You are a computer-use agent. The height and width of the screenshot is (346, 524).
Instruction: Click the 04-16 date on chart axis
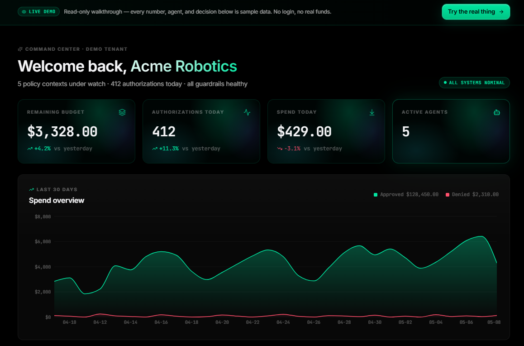click(x=161, y=322)
